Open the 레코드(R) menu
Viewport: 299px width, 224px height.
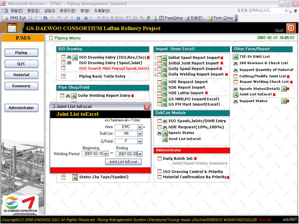click(x=68, y=10)
